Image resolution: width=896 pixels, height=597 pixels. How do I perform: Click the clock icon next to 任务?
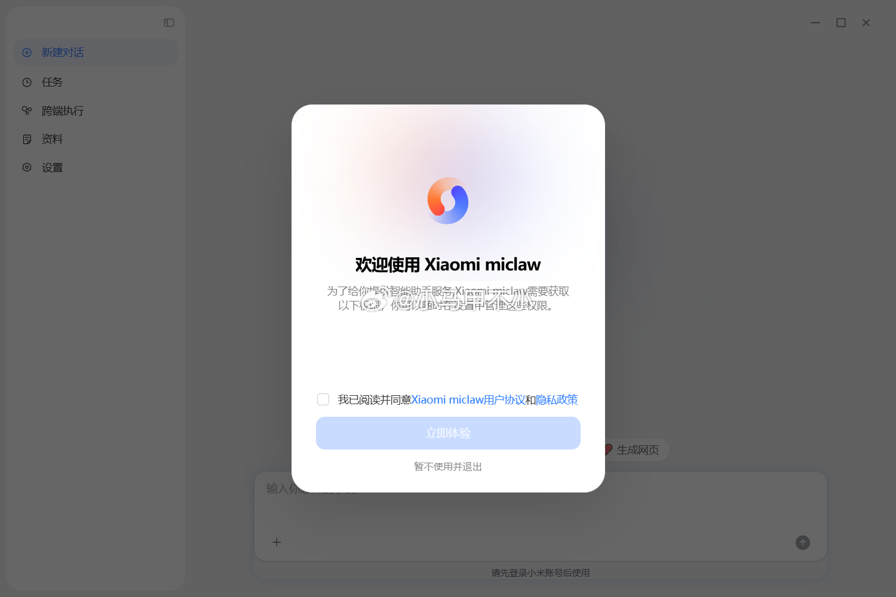(27, 82)
